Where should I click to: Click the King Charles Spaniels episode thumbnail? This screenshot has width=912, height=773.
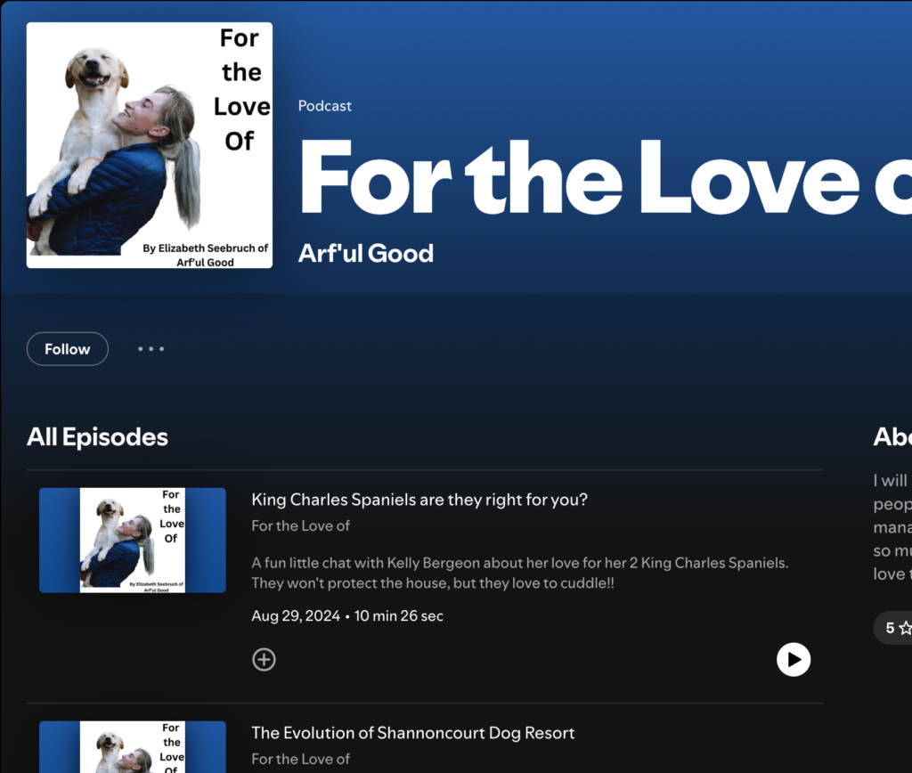click(133, 541)
